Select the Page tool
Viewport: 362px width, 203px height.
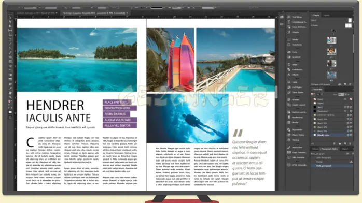[x=10, y=26]
